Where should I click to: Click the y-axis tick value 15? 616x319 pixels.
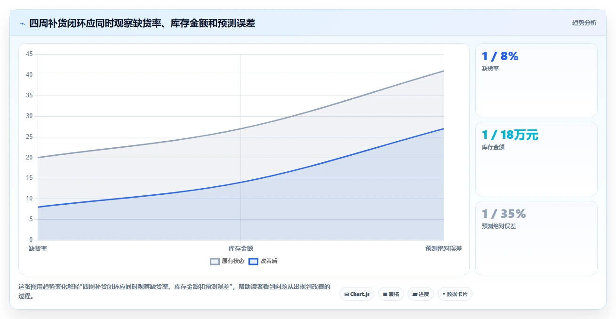[x=29, y=178]
